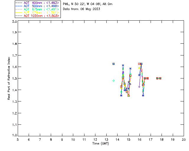Click x-axis tick label 16
The width and height of the screenshot is (189, 151).
point(139,139)
